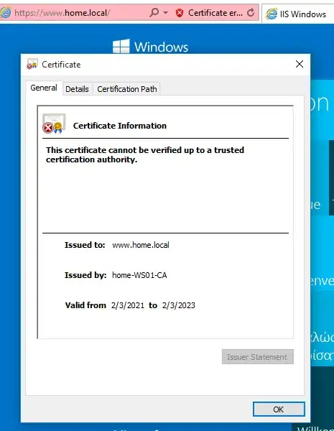Screen dimensions: 334x431
Task: Click the 'cannot be verified' warning text
Action: [145, 154]
